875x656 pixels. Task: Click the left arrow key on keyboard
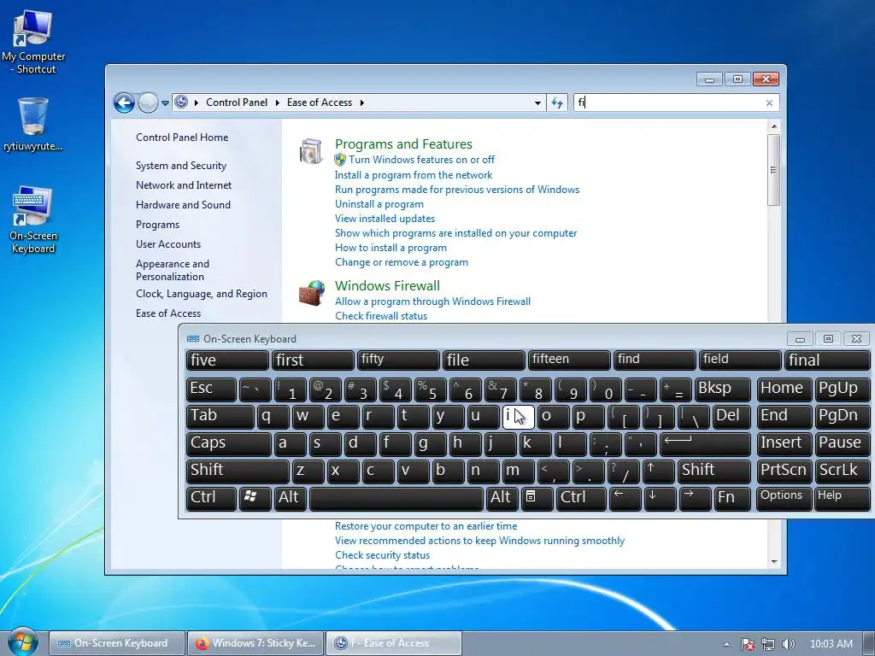(x=625, y=499)
